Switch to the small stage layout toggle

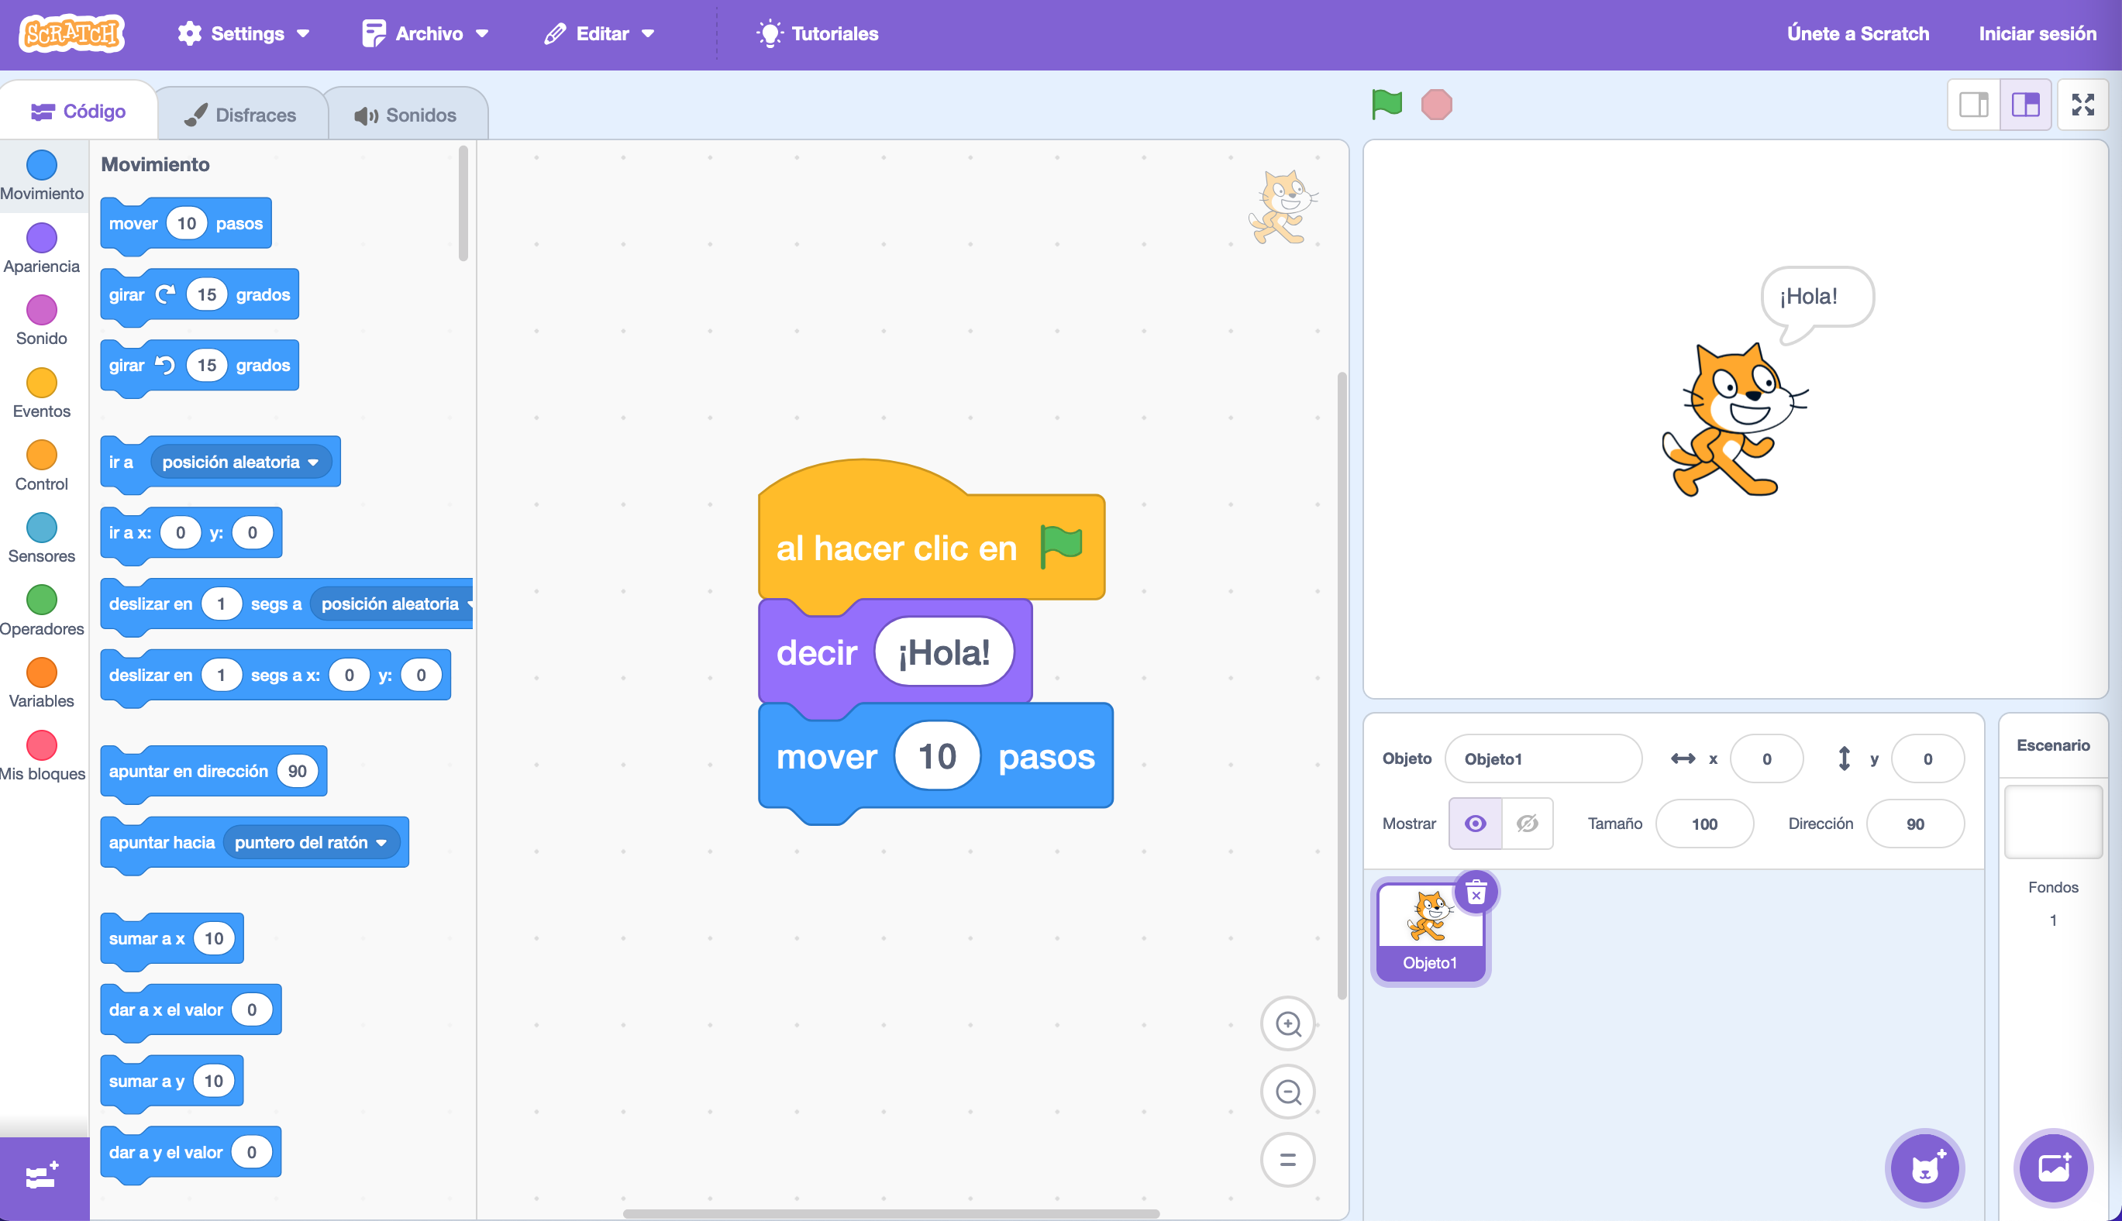pyautogui.click(x=1972, y=104)
